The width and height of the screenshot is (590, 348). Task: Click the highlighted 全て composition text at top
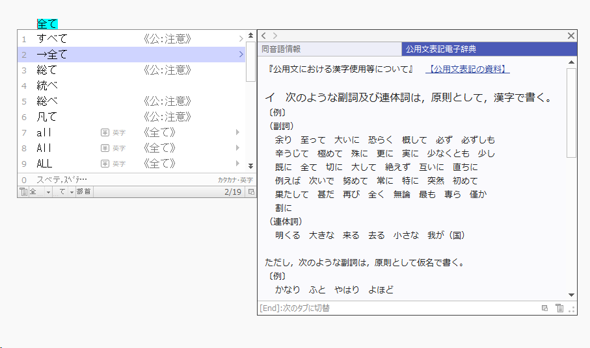point(47,24)
